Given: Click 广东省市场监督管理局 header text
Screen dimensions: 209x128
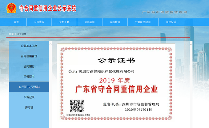Looking at the screenshot, I should [x=165, y=12].
